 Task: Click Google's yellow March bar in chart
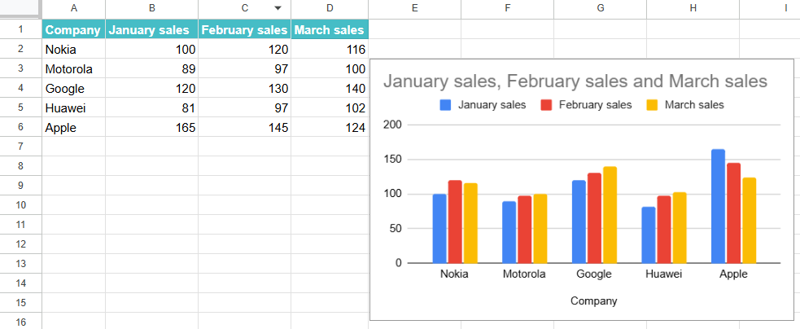click(610, 214)
